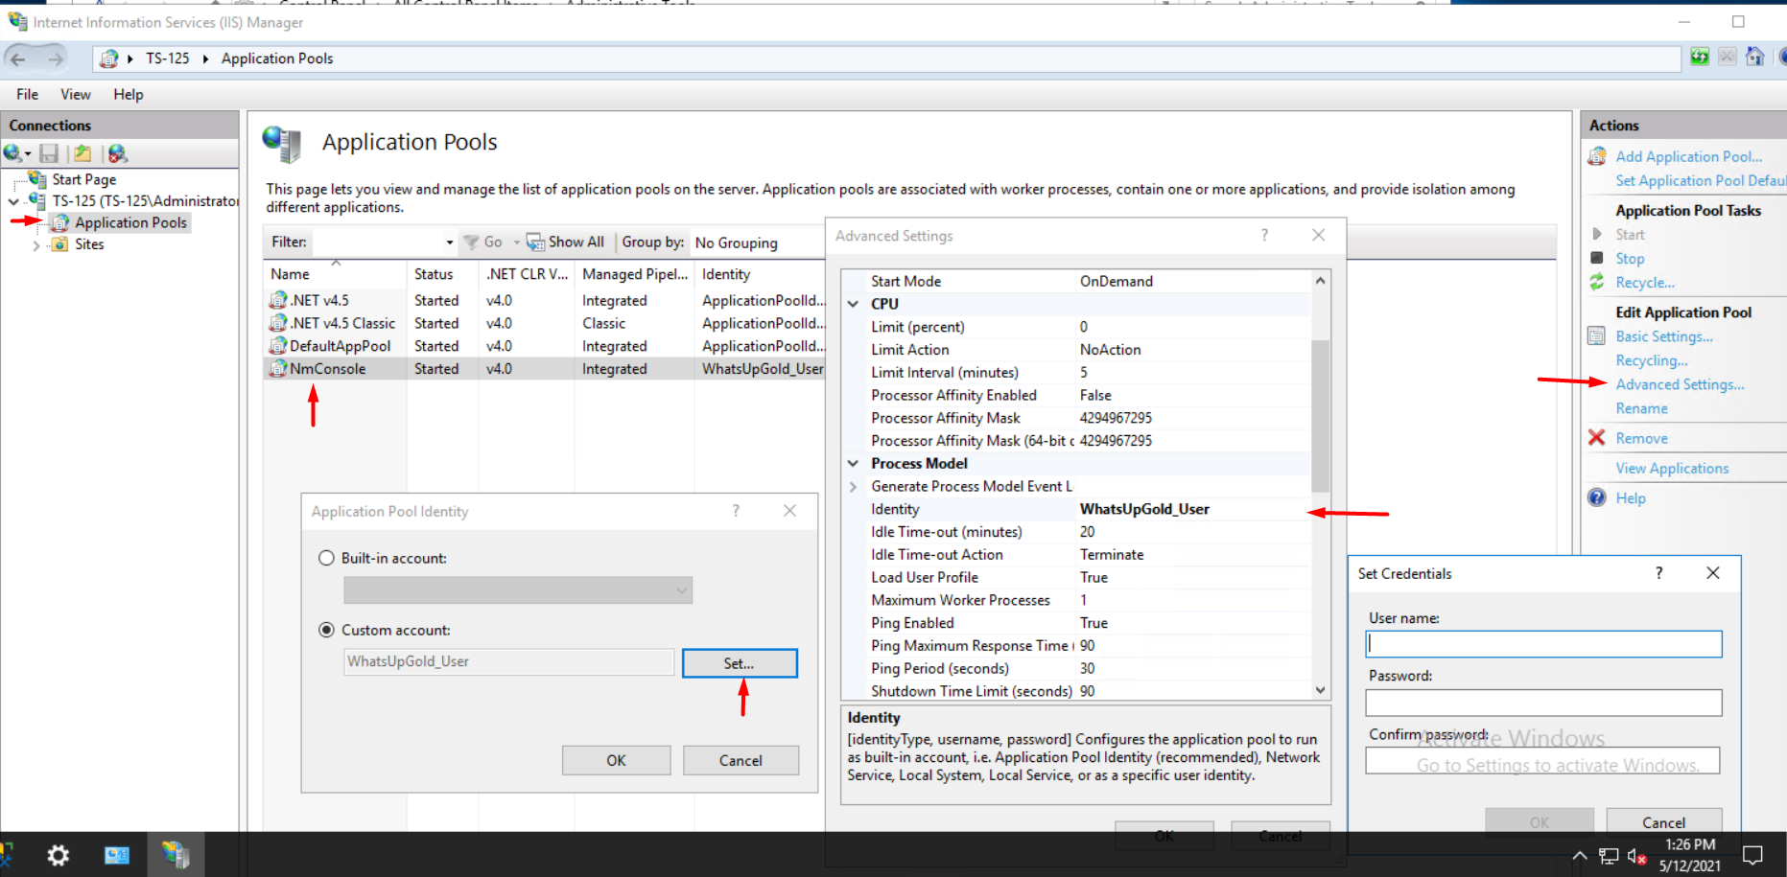
Task: Collapse the CPU section in Advanced Settings
Action: pos(853,304)
